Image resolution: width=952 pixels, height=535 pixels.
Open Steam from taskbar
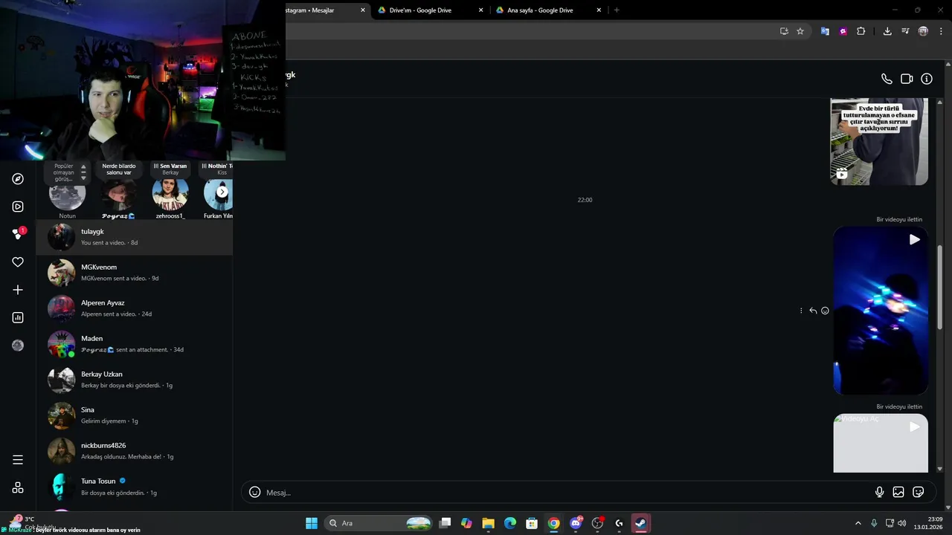point(640,523)
